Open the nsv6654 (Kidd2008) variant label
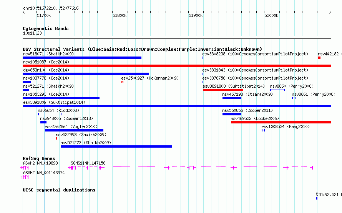 pyautogui.click(x=58, y=110)
